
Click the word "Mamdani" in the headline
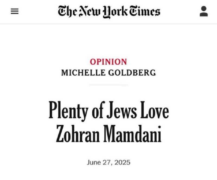[132, 134]
